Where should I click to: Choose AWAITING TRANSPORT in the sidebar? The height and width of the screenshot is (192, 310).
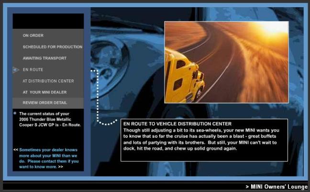[44, 58]
